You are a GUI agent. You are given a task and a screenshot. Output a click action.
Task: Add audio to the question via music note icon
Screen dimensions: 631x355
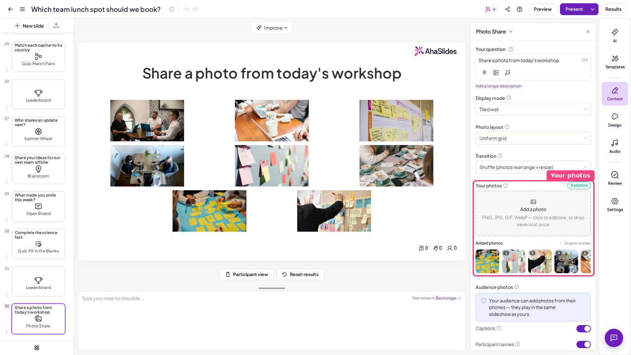pyautogui.click(x=507, y=73)
